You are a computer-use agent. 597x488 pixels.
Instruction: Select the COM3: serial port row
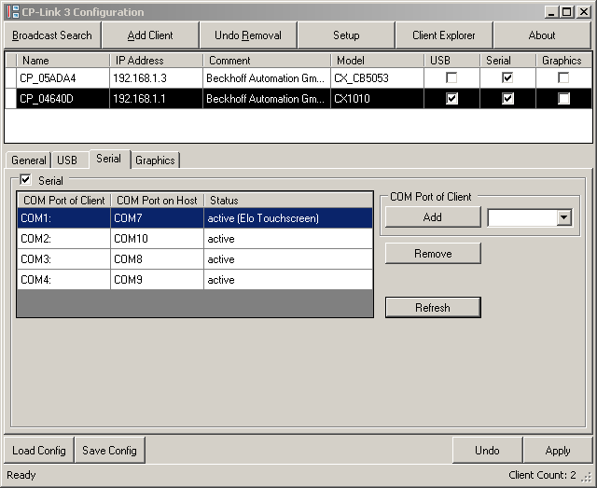[x=195, y=259]
